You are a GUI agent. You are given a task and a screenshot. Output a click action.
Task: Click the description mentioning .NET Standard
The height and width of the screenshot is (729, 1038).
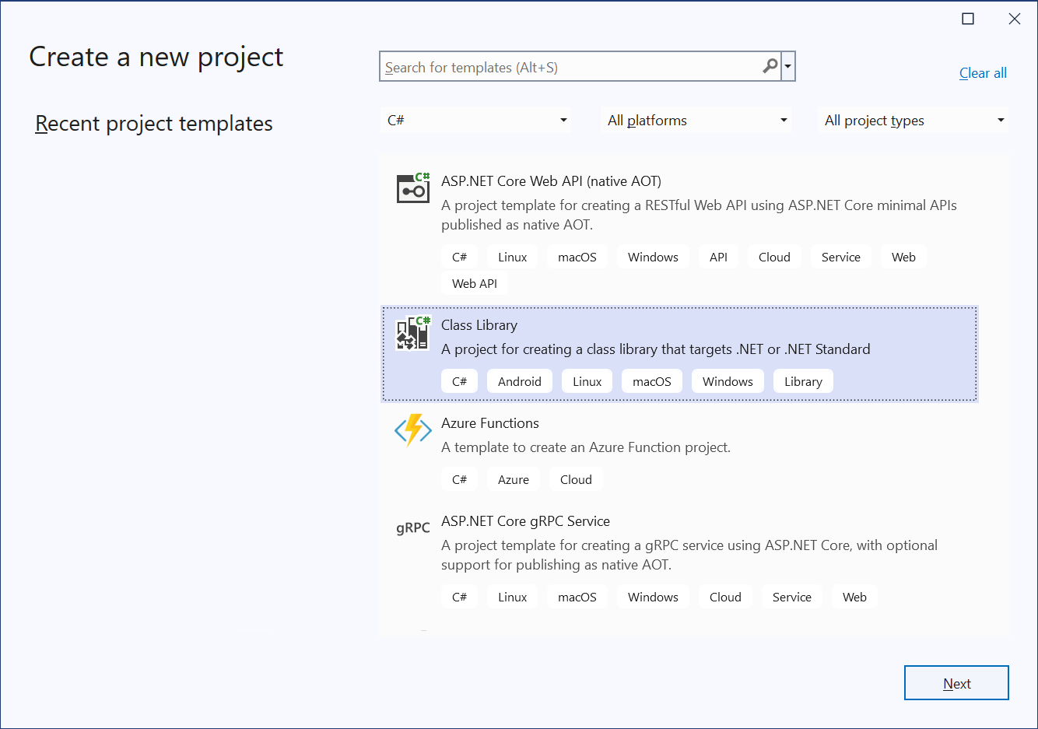(x=655, y=349)
